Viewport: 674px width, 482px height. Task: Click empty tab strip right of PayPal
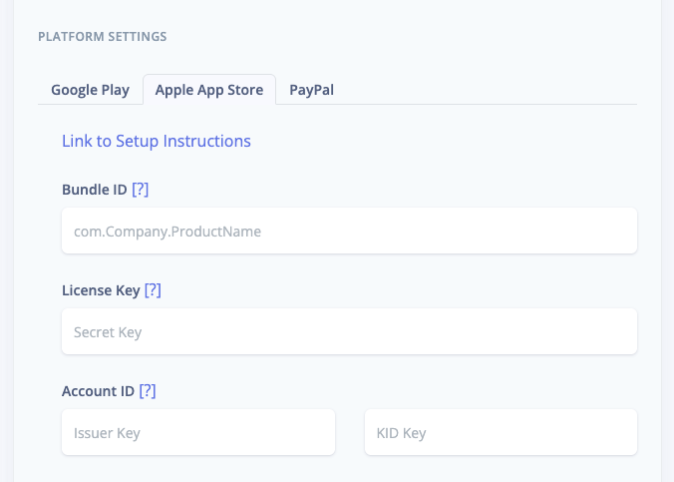coord(489,90)
